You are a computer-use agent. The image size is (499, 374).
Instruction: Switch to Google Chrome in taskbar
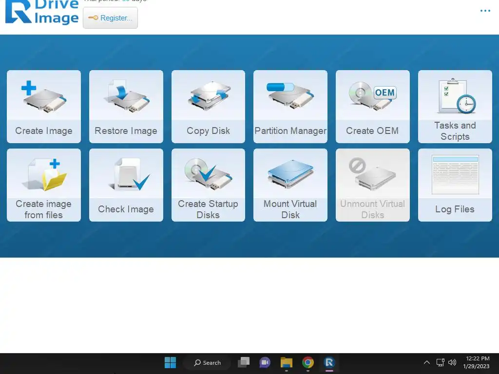coord(308,362)
